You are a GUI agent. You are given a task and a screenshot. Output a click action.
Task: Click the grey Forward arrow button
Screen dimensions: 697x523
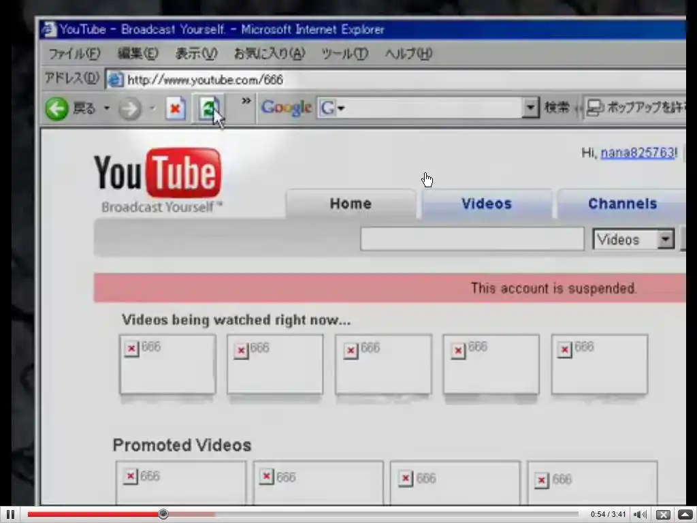[130, 109]
